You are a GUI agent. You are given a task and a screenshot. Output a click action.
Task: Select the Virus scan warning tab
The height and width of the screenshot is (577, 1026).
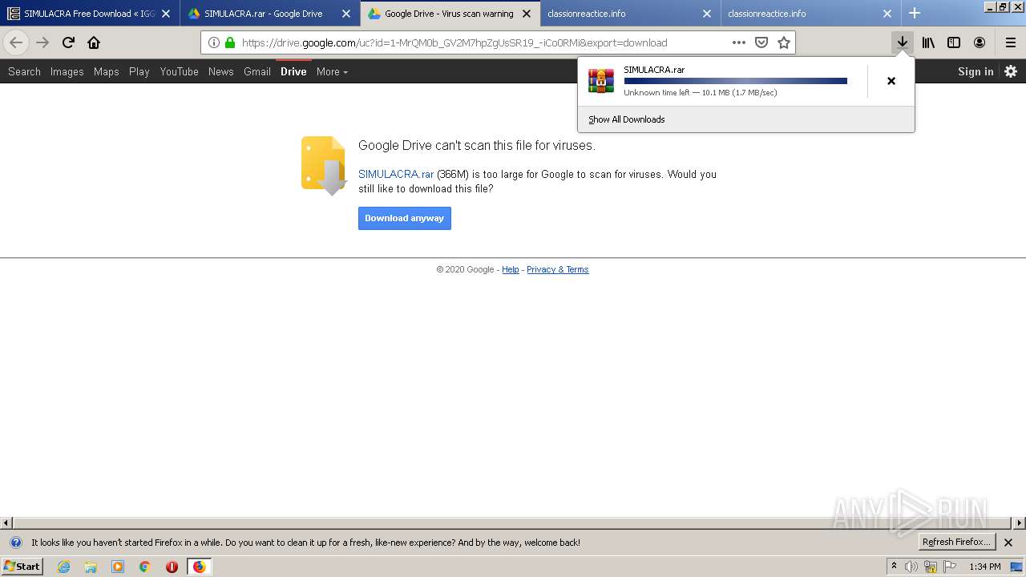click(x=450, y=14)
